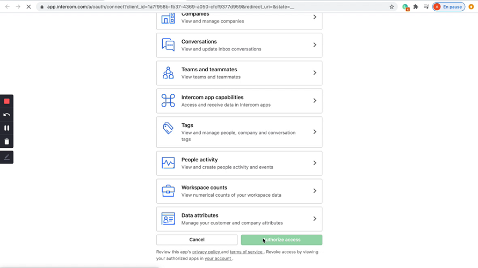478x268 pixels.
Task: Click the Data attributes ID card icon
Action: click(168, 219)
